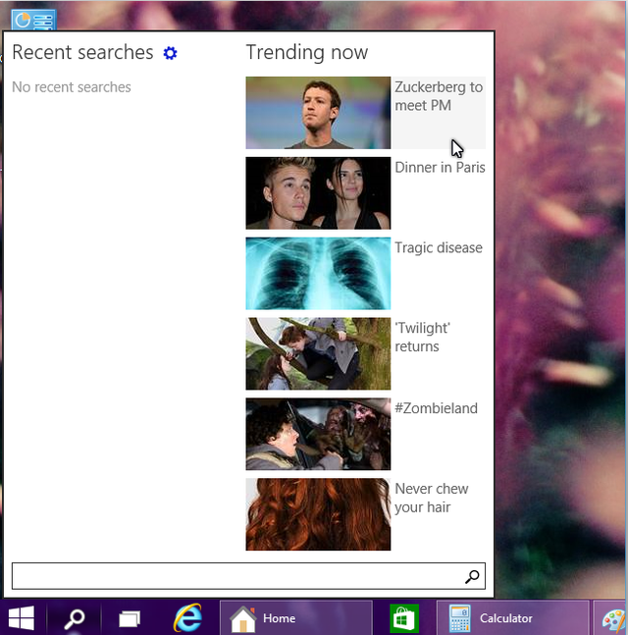
Task: Open the Dinner in Paris thumbnail
Action: 318,193
